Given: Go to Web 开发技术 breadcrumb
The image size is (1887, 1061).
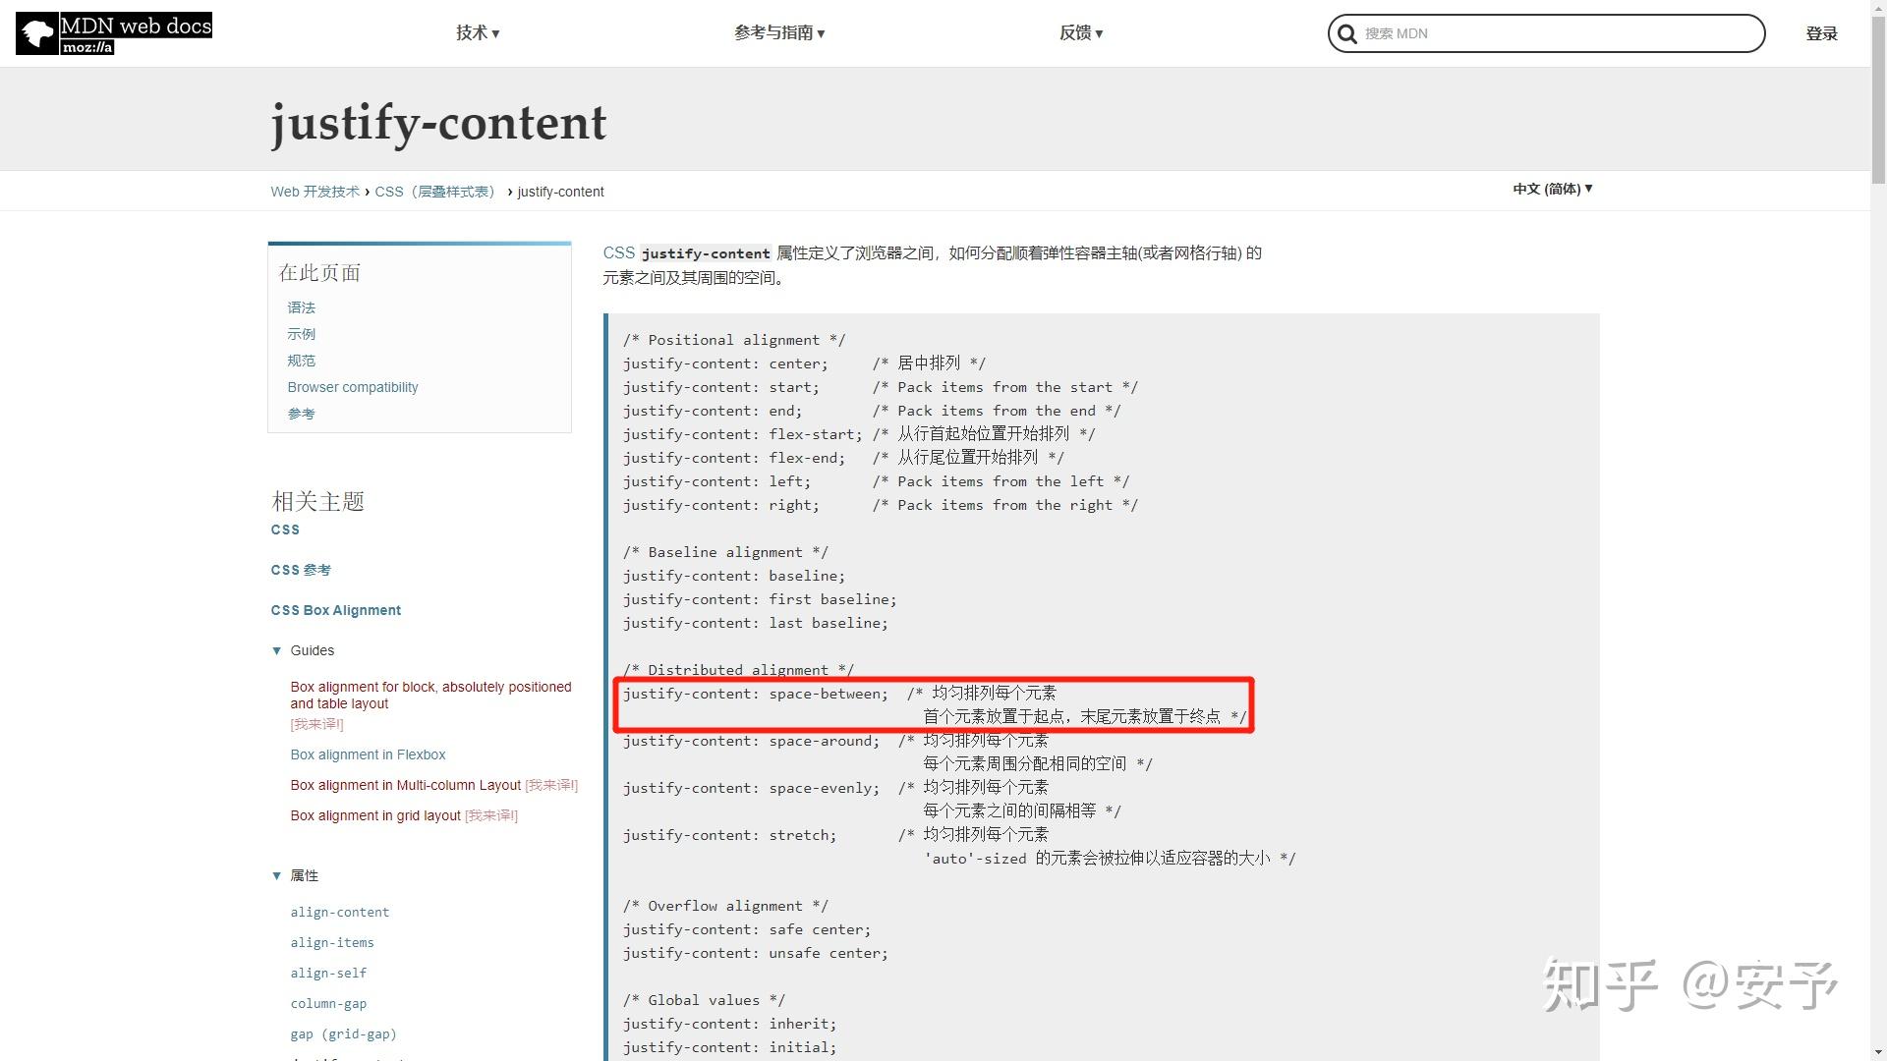Looking at the screenshot, I should [x=314, y=192].
